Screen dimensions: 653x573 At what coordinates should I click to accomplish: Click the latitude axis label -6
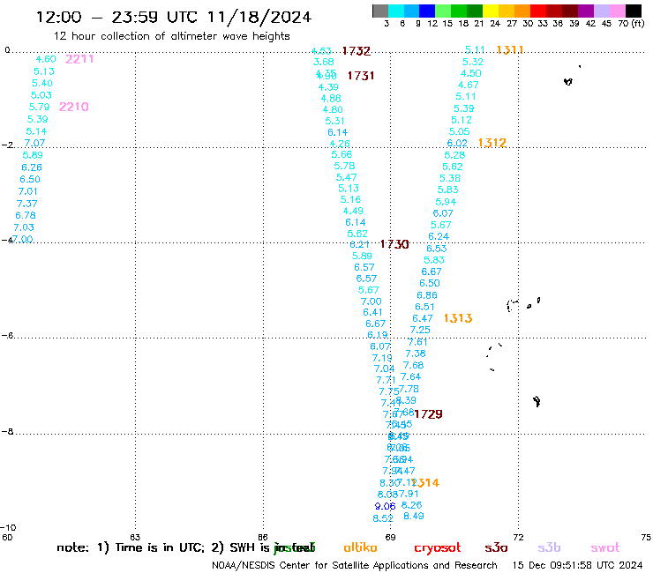click(8, 335)
